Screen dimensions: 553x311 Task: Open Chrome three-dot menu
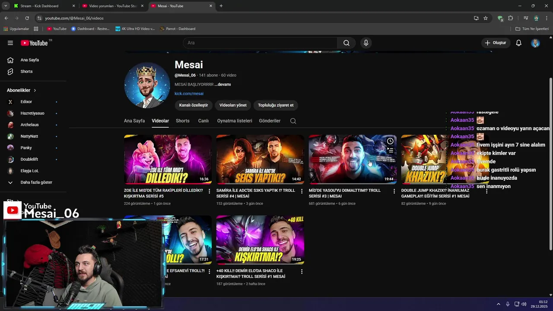pyautogui.click(x=547, y=18)
